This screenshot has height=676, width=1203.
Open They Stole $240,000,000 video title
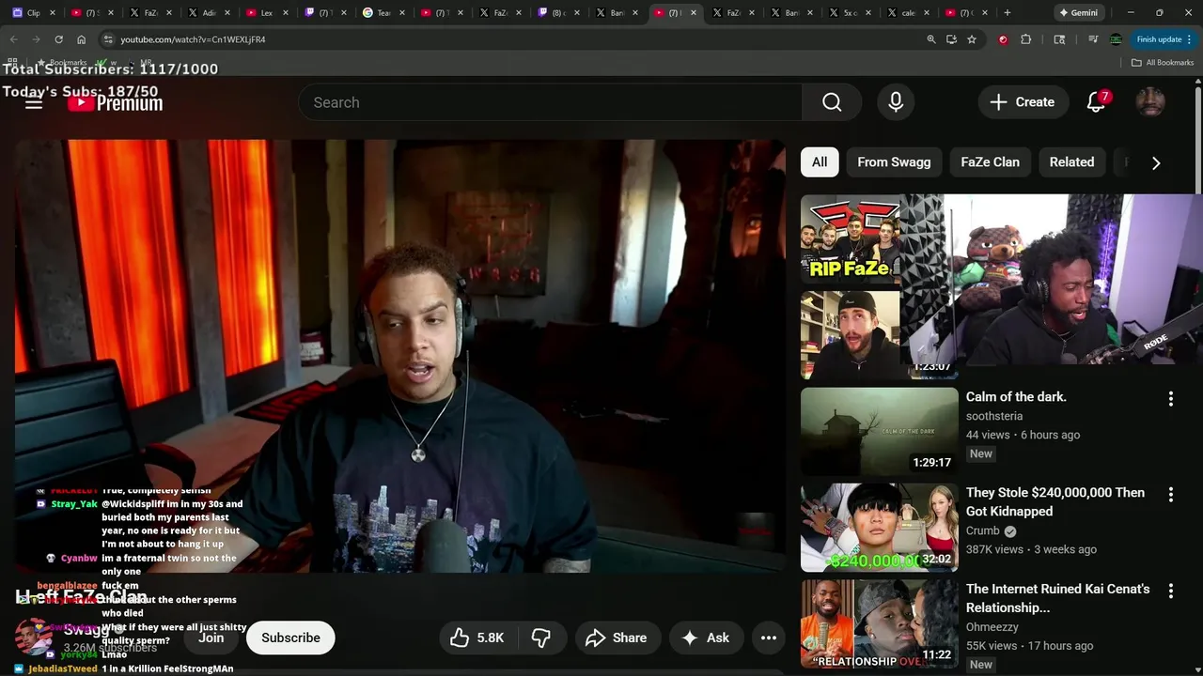(x=1055, y=502)
